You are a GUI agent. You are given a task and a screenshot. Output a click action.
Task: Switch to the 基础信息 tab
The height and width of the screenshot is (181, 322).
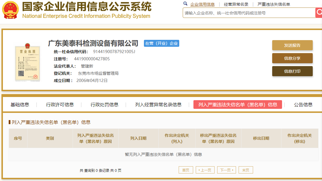point(20,105)
